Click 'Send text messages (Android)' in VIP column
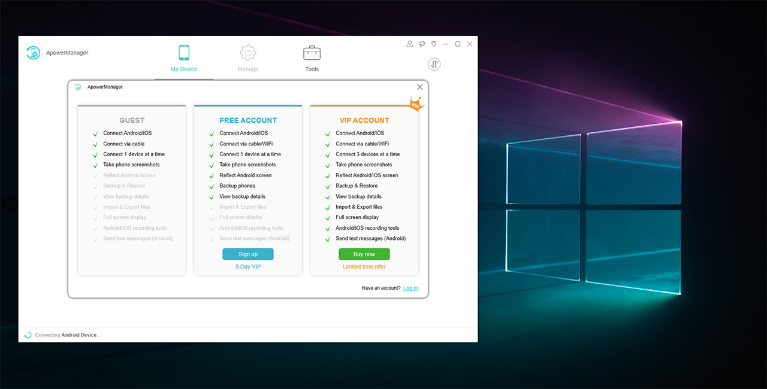This screenshot has width=767, height=389. click(371, 238)
